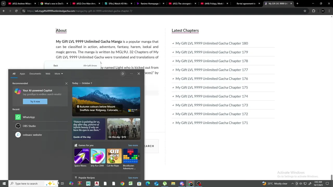Open Gacha Chapter 180 link
The width and height of the screenshot is (333, 187).
[x=212, y=43]
